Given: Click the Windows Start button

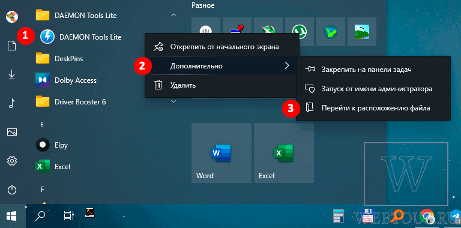Looking at the screenshot, I should coord(12,216).
